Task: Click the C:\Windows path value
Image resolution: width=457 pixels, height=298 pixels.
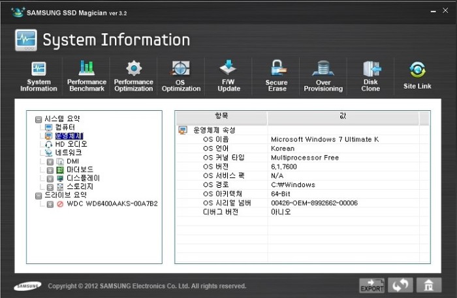Action: coord(293,185)
